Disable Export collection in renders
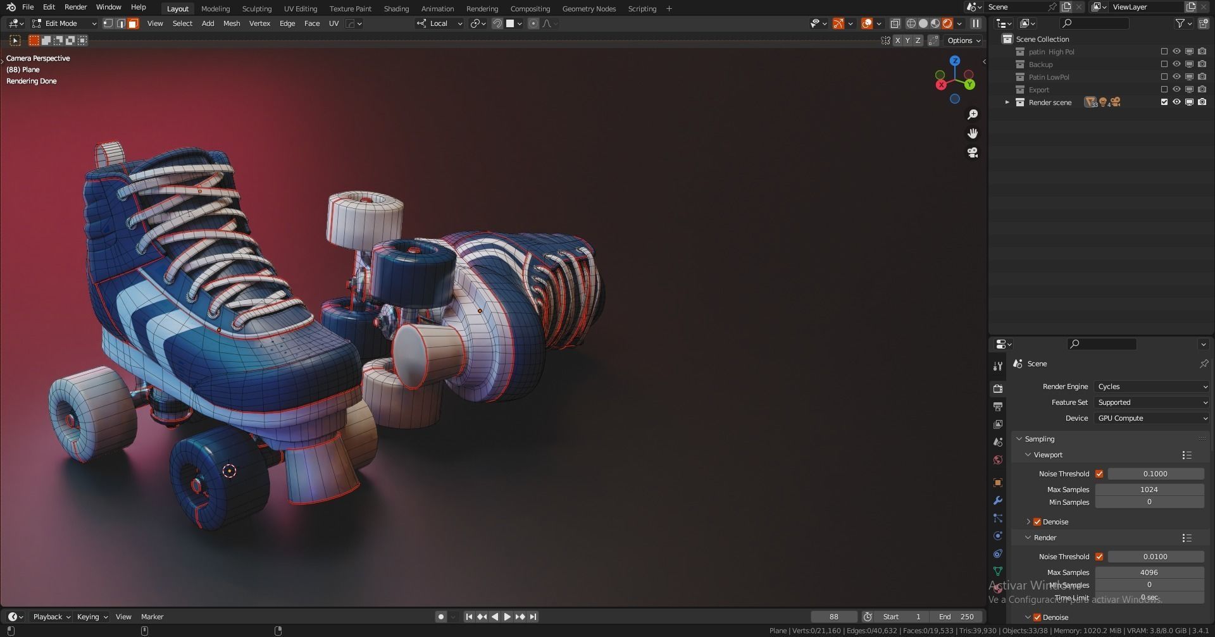The image size is (1215, 637). point(1202,90)
